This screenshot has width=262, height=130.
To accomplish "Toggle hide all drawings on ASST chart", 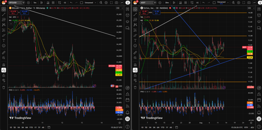I will [x=135, y=80].
